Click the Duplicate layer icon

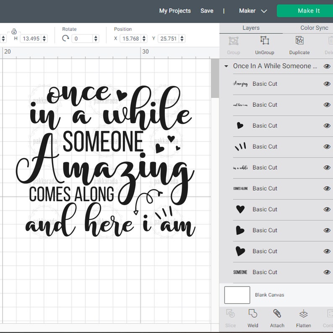299,40
